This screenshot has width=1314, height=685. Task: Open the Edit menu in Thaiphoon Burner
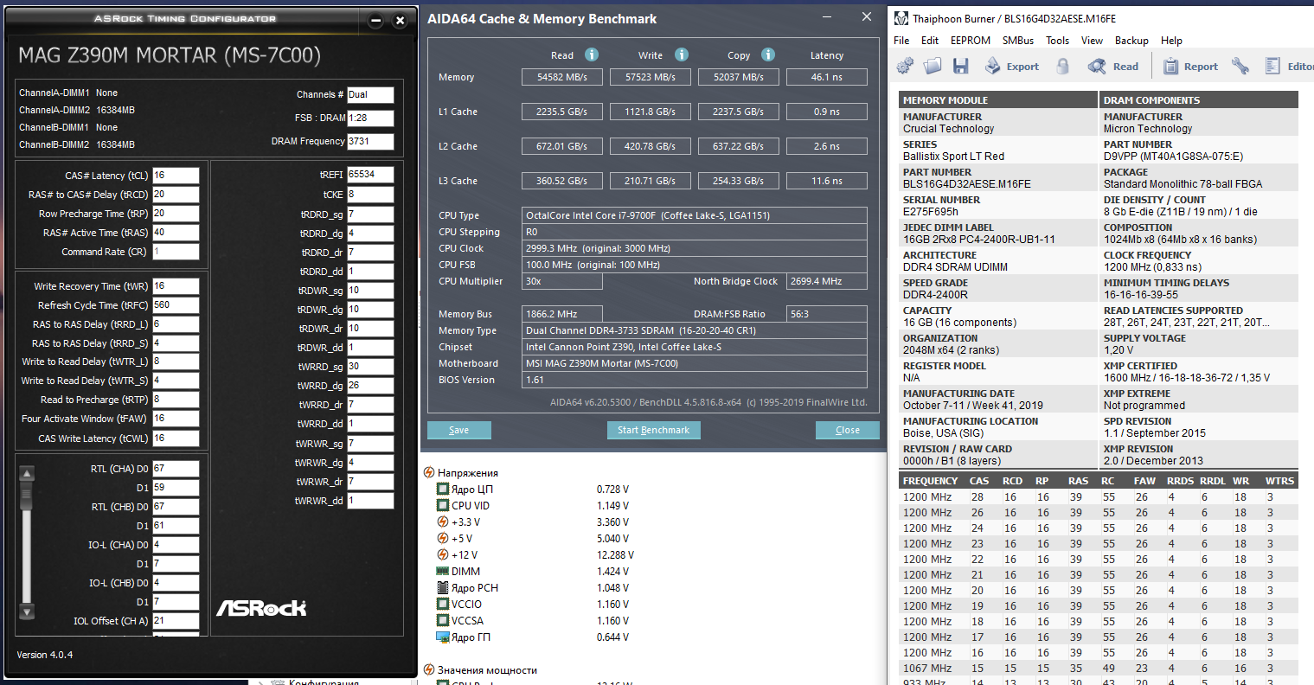tap(930, 41)
